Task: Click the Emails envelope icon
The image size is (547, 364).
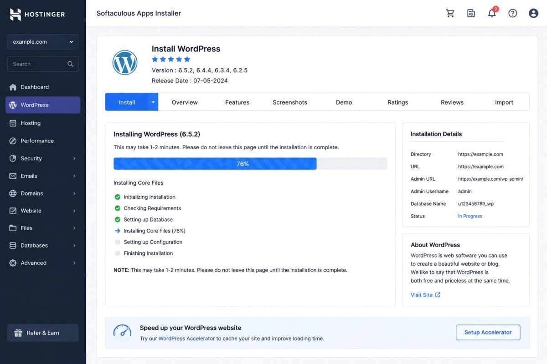Action: [x=13, y=176]
